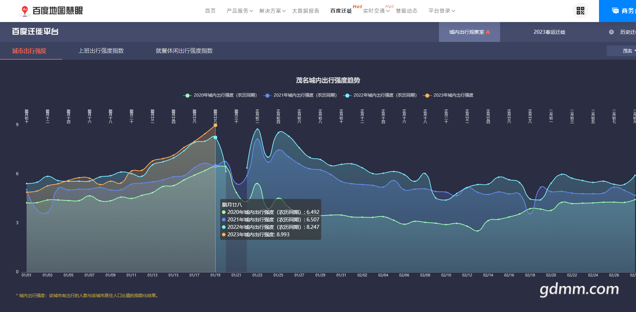The height and width of the screenshot is (312, 636).
Task: Click the flame icon beside 城内出行观察室
Action: point(488,32)
